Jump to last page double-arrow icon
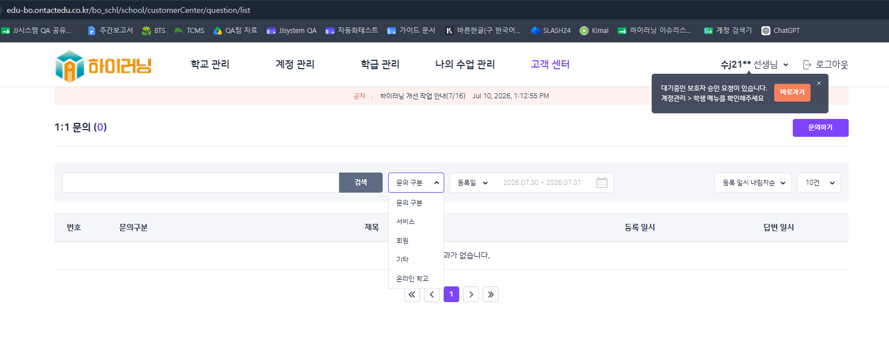889x354 pixels. (491, 294)
